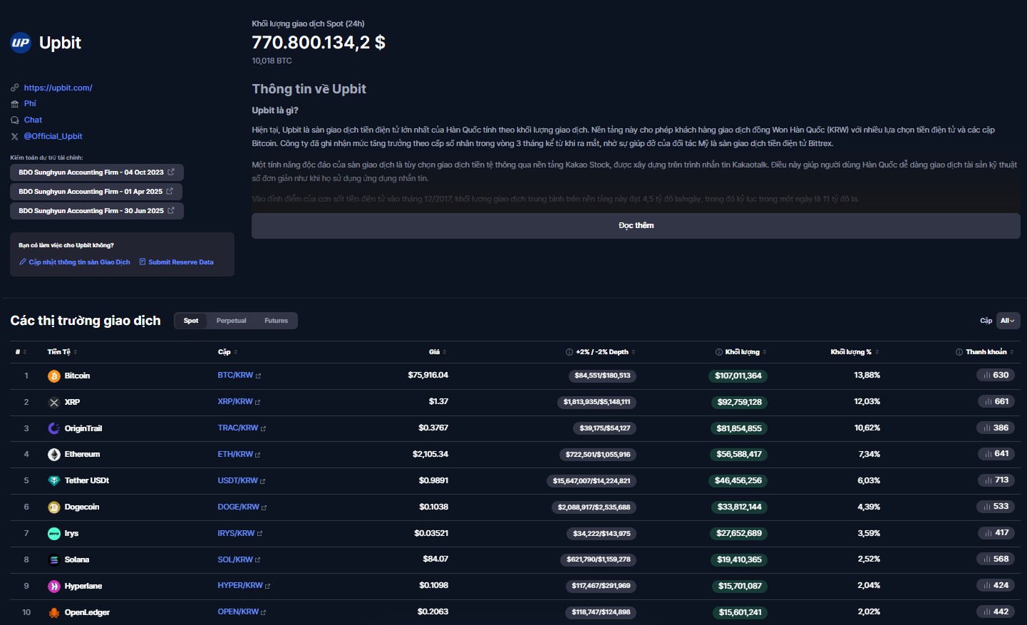Click Bitcoin liquidity score 630 badge
The width and height of the screenshot is (1027, 625).
click(996, 376)
